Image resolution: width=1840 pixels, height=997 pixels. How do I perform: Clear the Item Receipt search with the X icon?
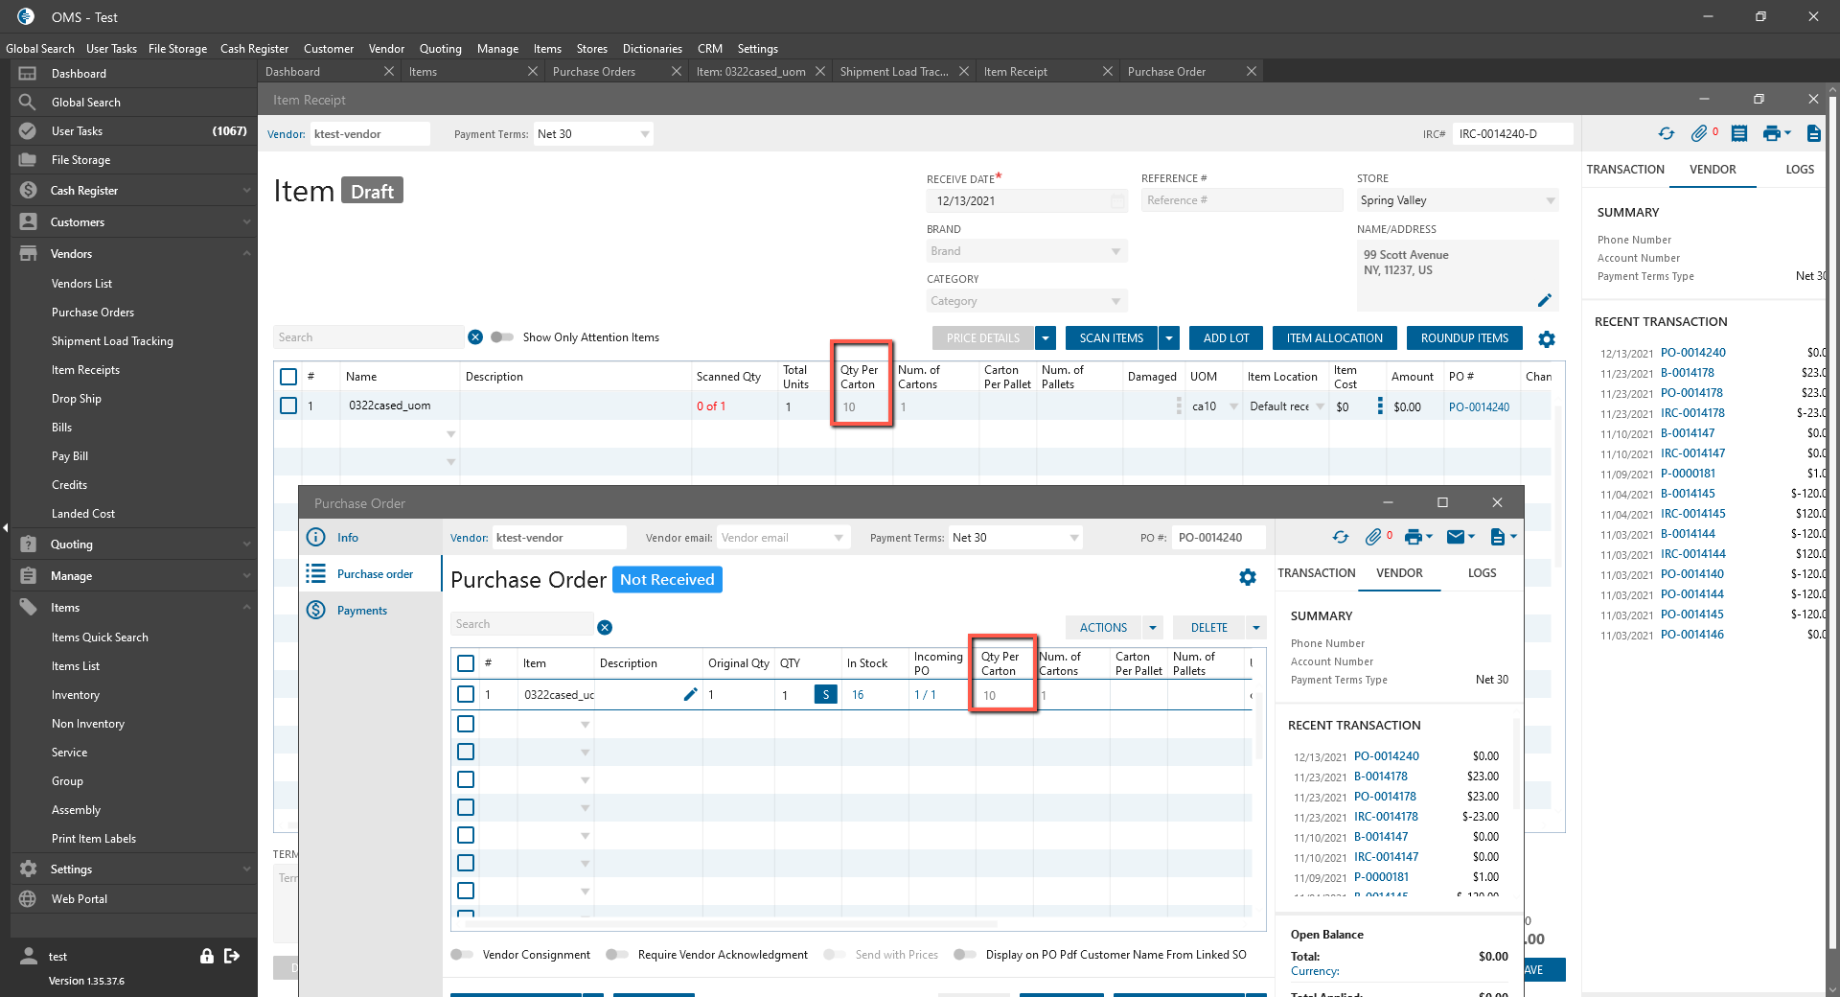tap(475, 337)
